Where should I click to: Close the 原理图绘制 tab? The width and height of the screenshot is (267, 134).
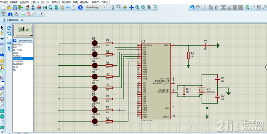pos(22,20)
